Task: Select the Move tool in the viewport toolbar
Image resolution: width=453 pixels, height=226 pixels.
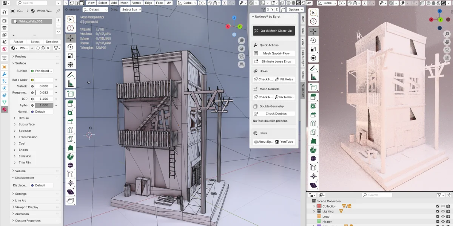Action: point(71,38)
